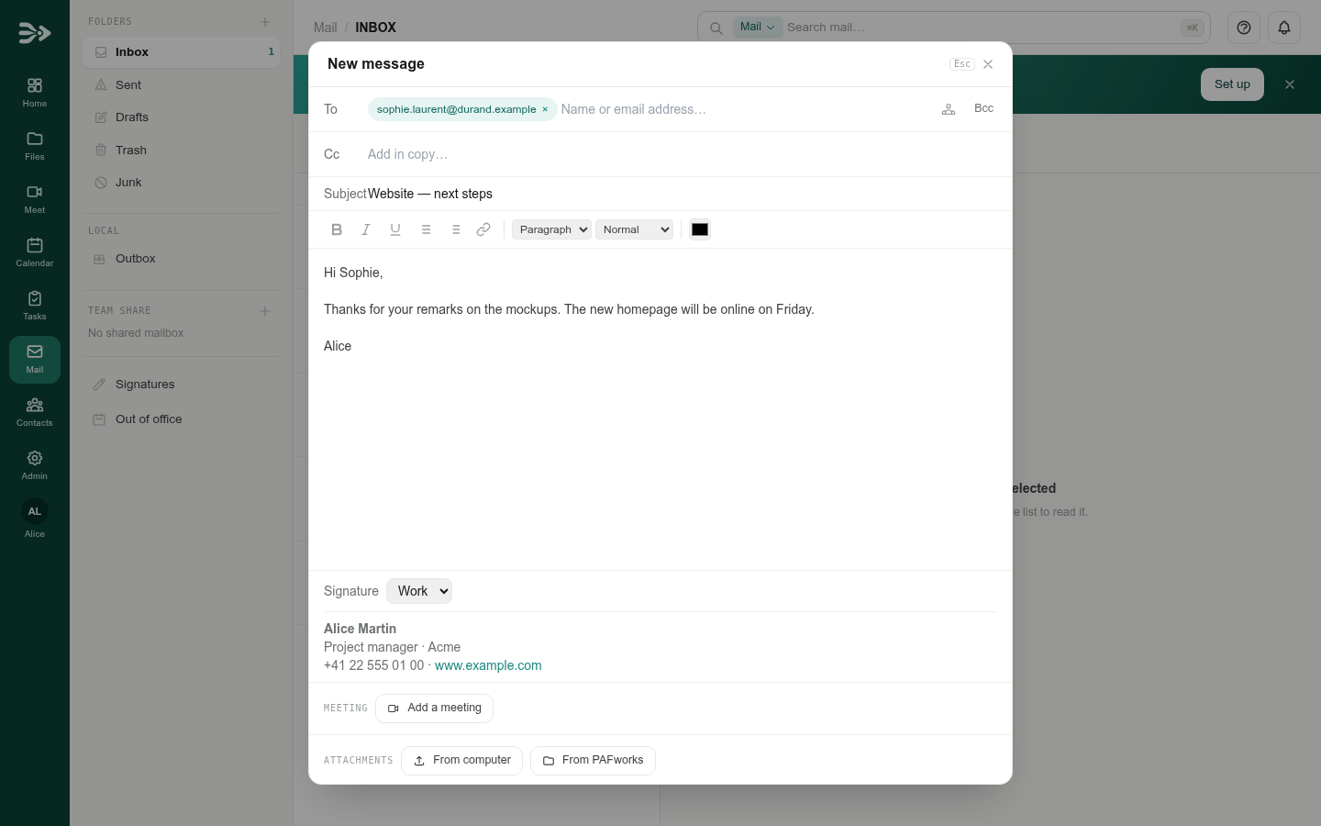Attach a file From PAFworks
The image size is (1321, 826).
pos(593,761)
